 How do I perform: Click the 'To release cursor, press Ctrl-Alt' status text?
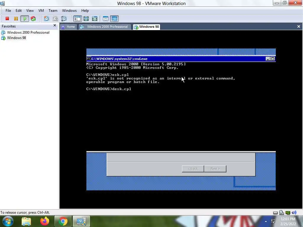[25, 213]
